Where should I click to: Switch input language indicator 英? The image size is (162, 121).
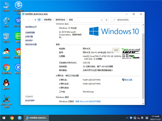[x=142, y=118]
